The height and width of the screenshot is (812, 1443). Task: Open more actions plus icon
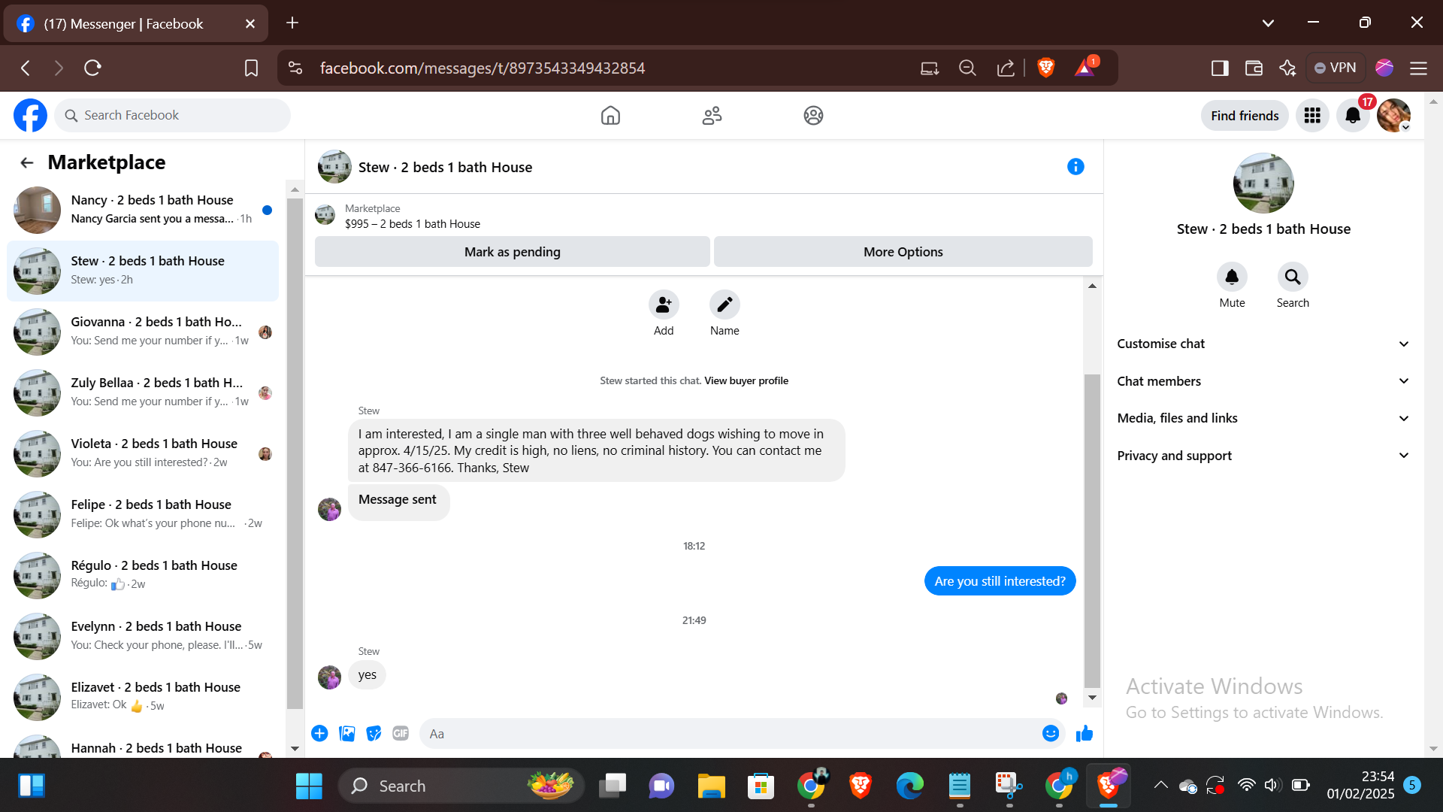pos(319,734)
